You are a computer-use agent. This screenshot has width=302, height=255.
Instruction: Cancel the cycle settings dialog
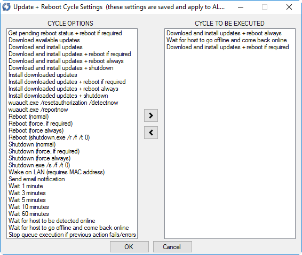pyautogui.click(x=172, y=246)
